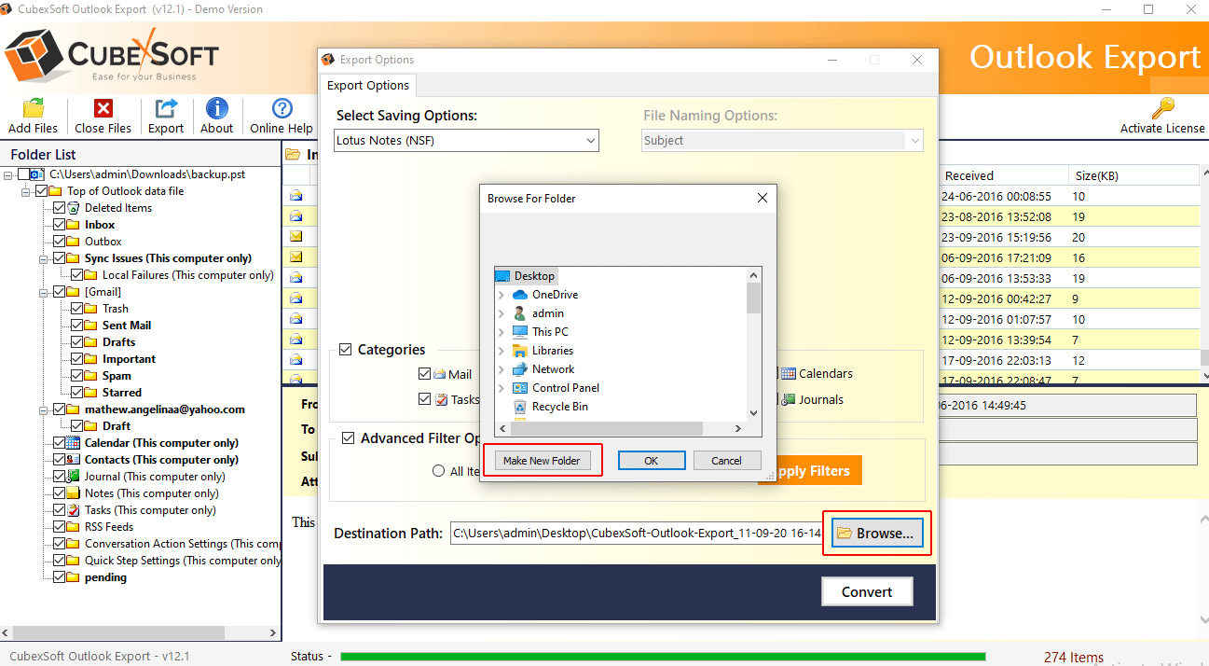1209x666 pixels.
Task: Expand the OneDrive node
Action: [501, 295]
